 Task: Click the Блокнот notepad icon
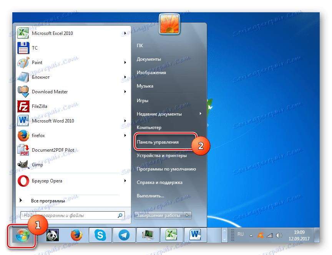23,77
